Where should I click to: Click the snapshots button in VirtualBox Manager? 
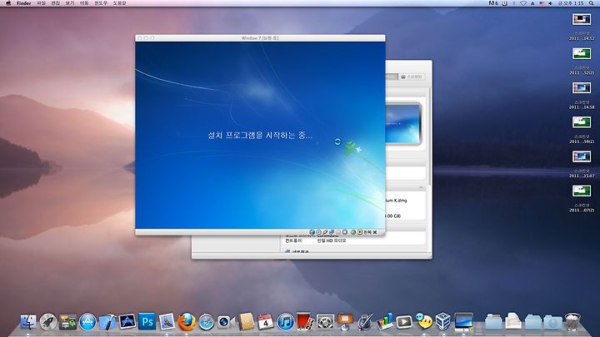412,77
